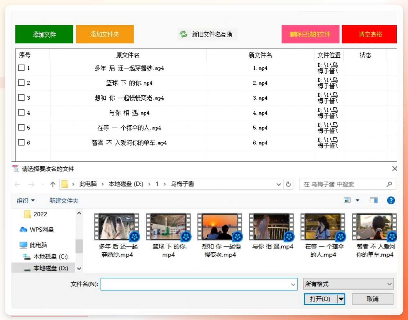Open the 打开 button's dropdown arrow
Viewport: 408px width, 320px height.
coord(341,299)
